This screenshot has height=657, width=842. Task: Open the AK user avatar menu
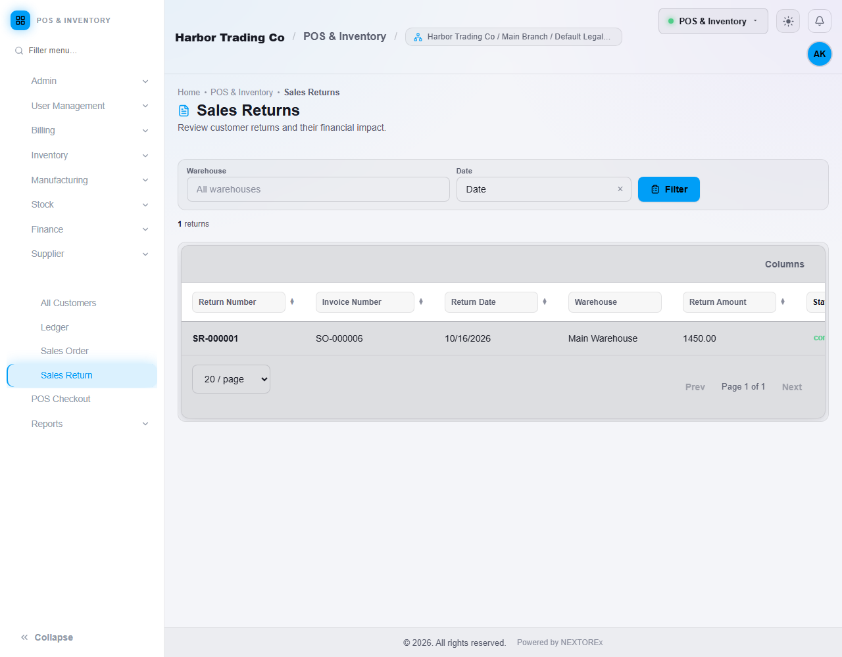tap(820, 54)
